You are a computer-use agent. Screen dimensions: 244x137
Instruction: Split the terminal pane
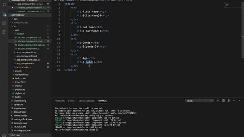[x=223, y=100]
